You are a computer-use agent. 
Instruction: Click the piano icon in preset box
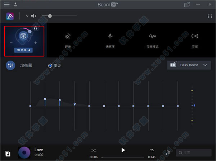[x=173, y=64]
